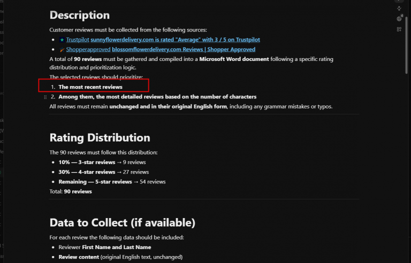Image resolution: width=411 pixels, height=263 pixels.
Task: Click the Data to Collect heading
Action: [123, 223]
